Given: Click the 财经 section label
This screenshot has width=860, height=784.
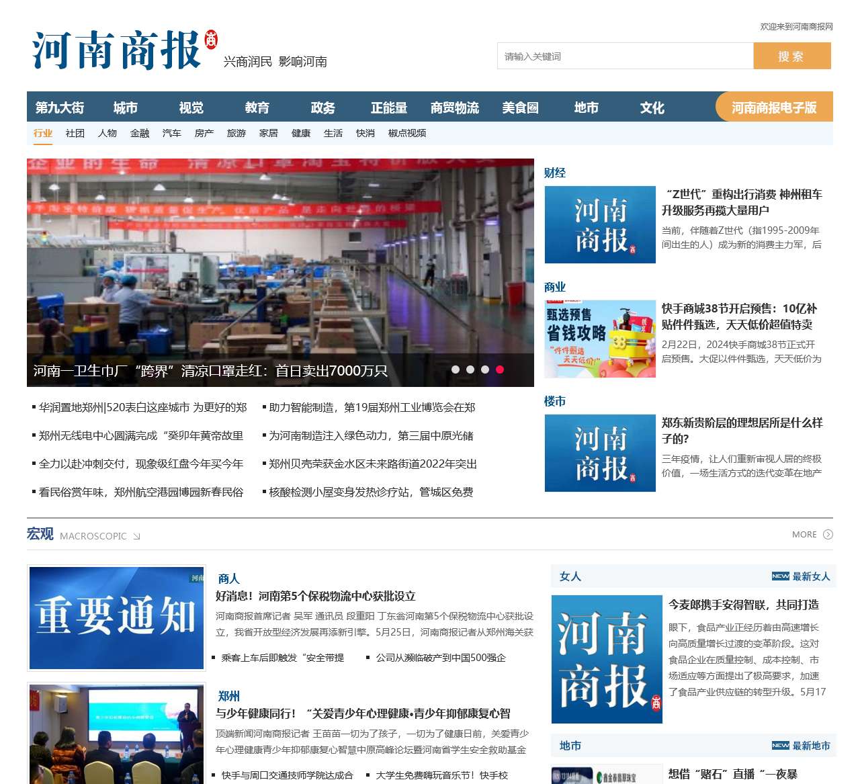Looking at the screenshot, I should 555,173.
